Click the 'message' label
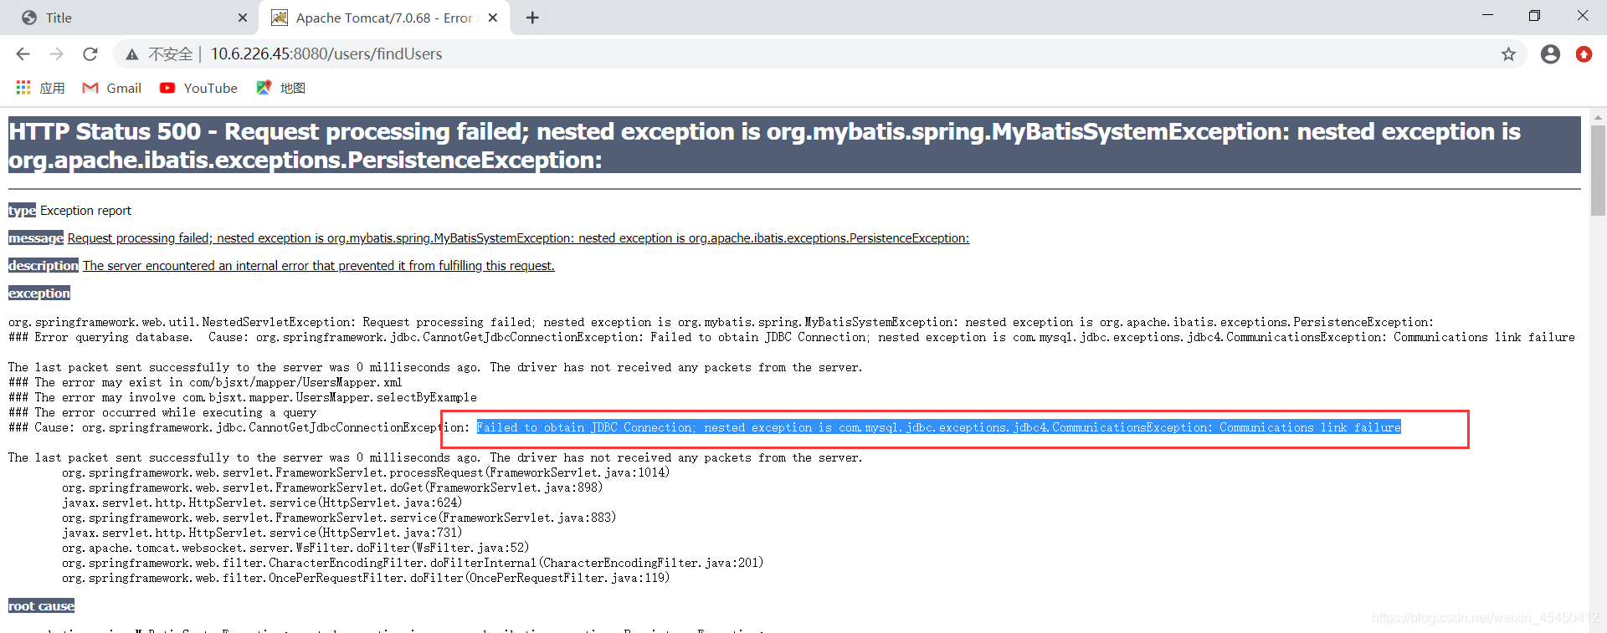The height and width of the screenshot is (633, 1607). coord(36,238)
